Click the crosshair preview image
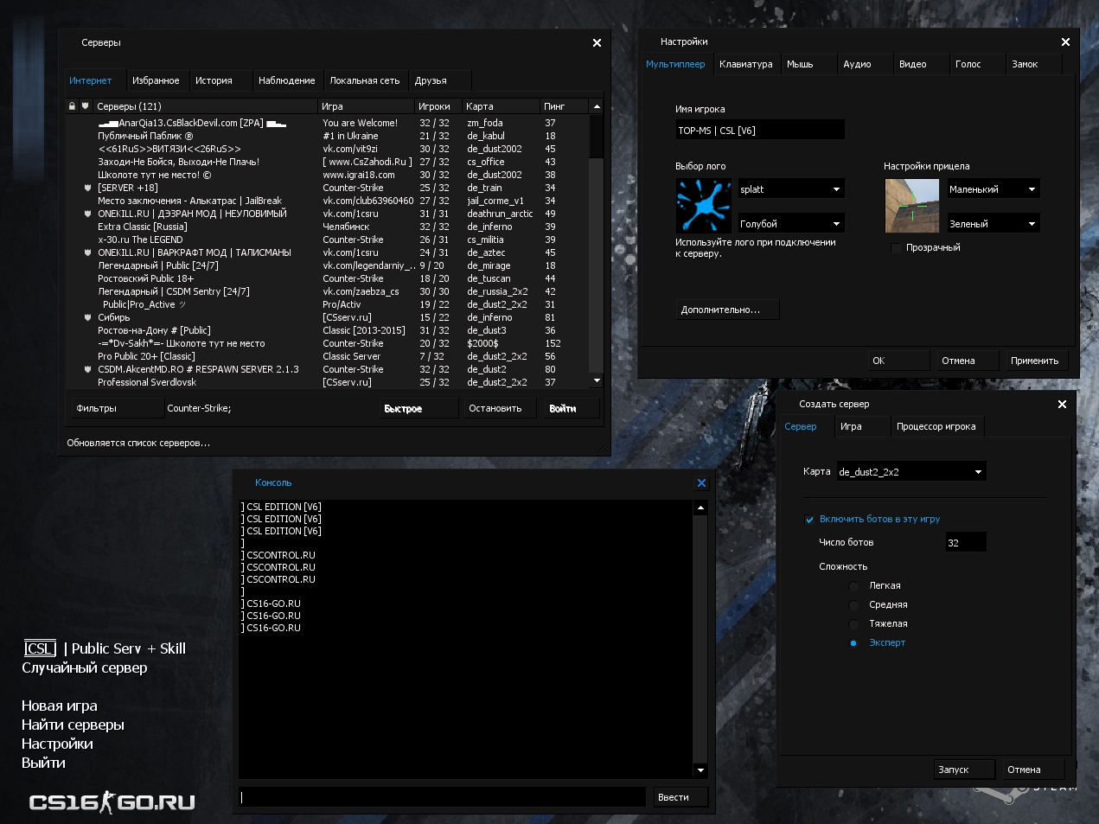 coord(912,206)
